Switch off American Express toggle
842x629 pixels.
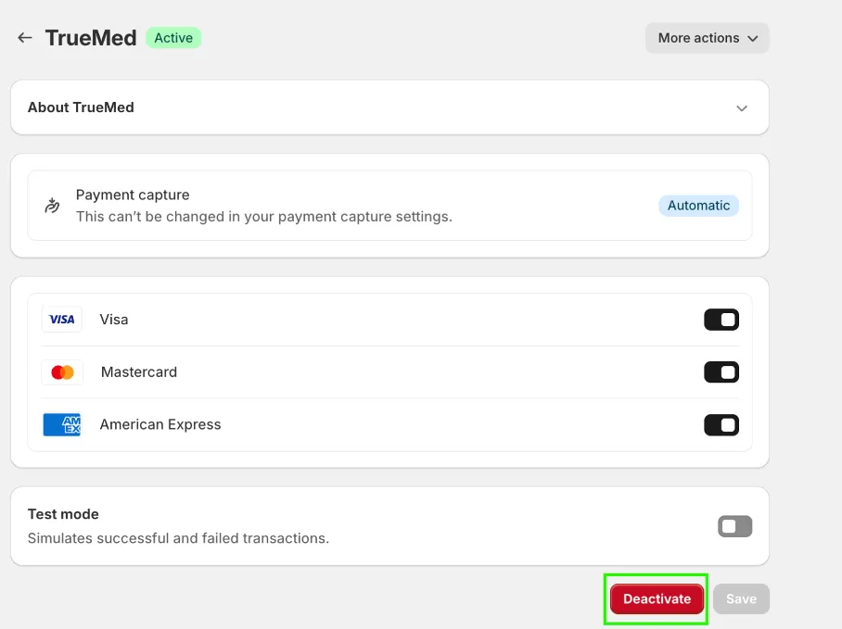coord(721,424)
